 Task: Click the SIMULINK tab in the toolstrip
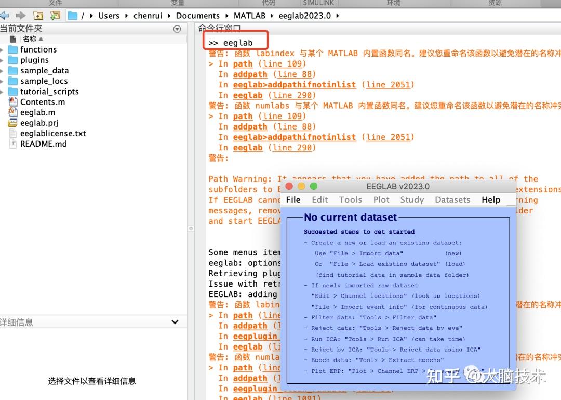(x=318, y=3)
